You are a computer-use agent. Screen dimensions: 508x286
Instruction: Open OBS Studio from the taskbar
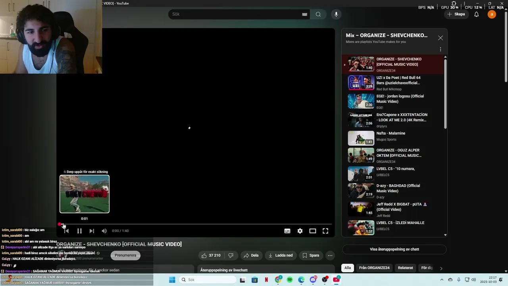pyautogui.click(x=325, y=280)
